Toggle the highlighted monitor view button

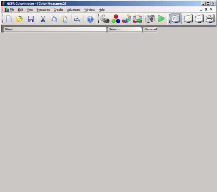[x=176, y=19]
